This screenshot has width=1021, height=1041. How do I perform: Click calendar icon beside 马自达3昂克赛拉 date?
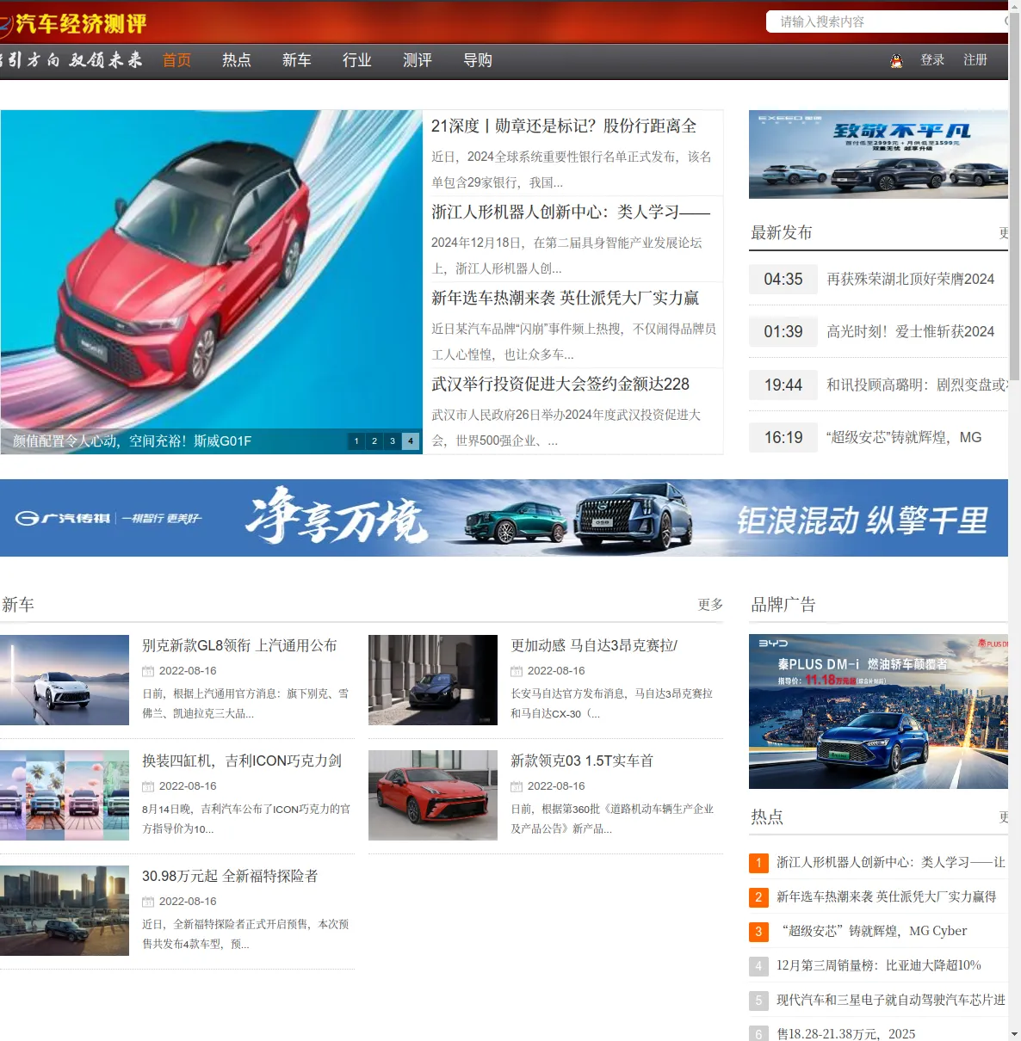tap(517, 671)
